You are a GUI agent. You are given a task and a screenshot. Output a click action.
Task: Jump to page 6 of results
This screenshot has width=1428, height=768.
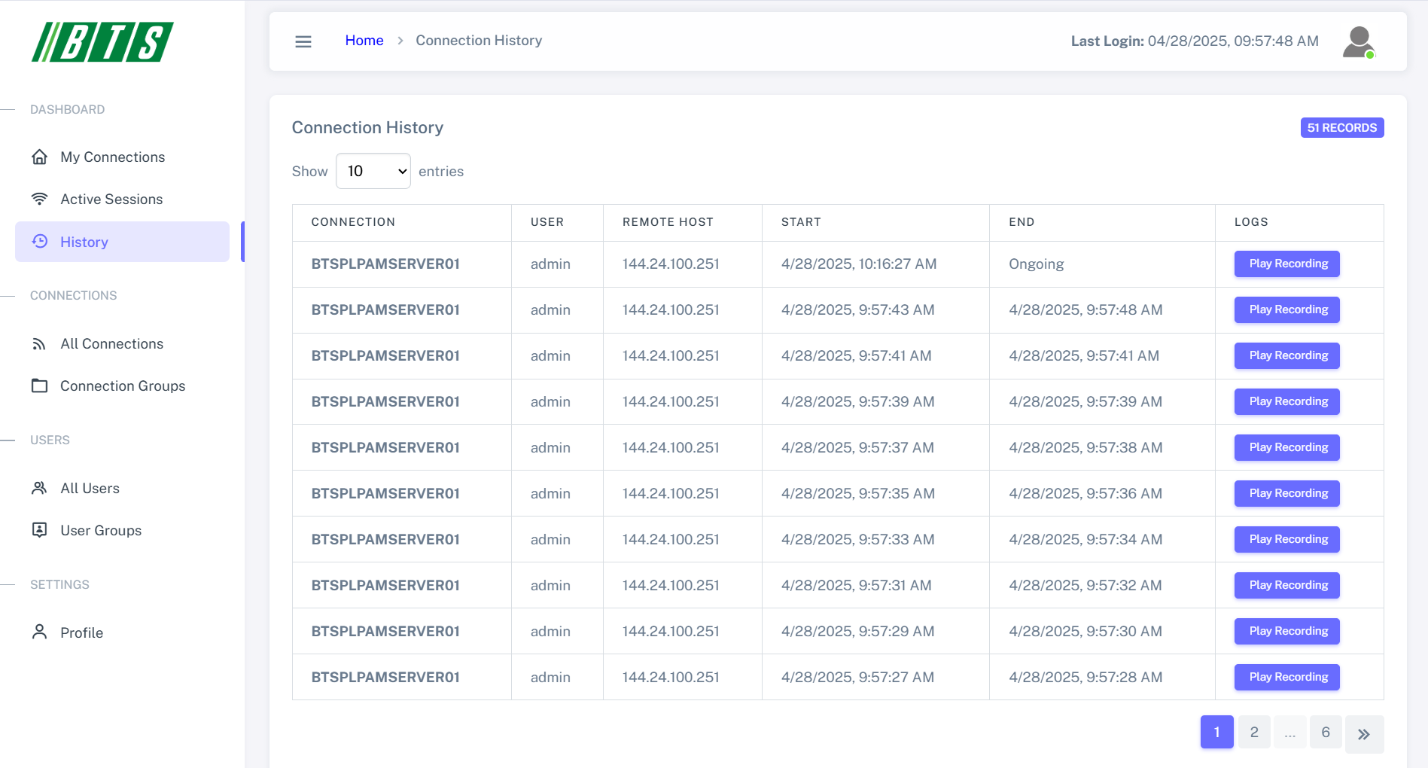tap(1325, 733)
